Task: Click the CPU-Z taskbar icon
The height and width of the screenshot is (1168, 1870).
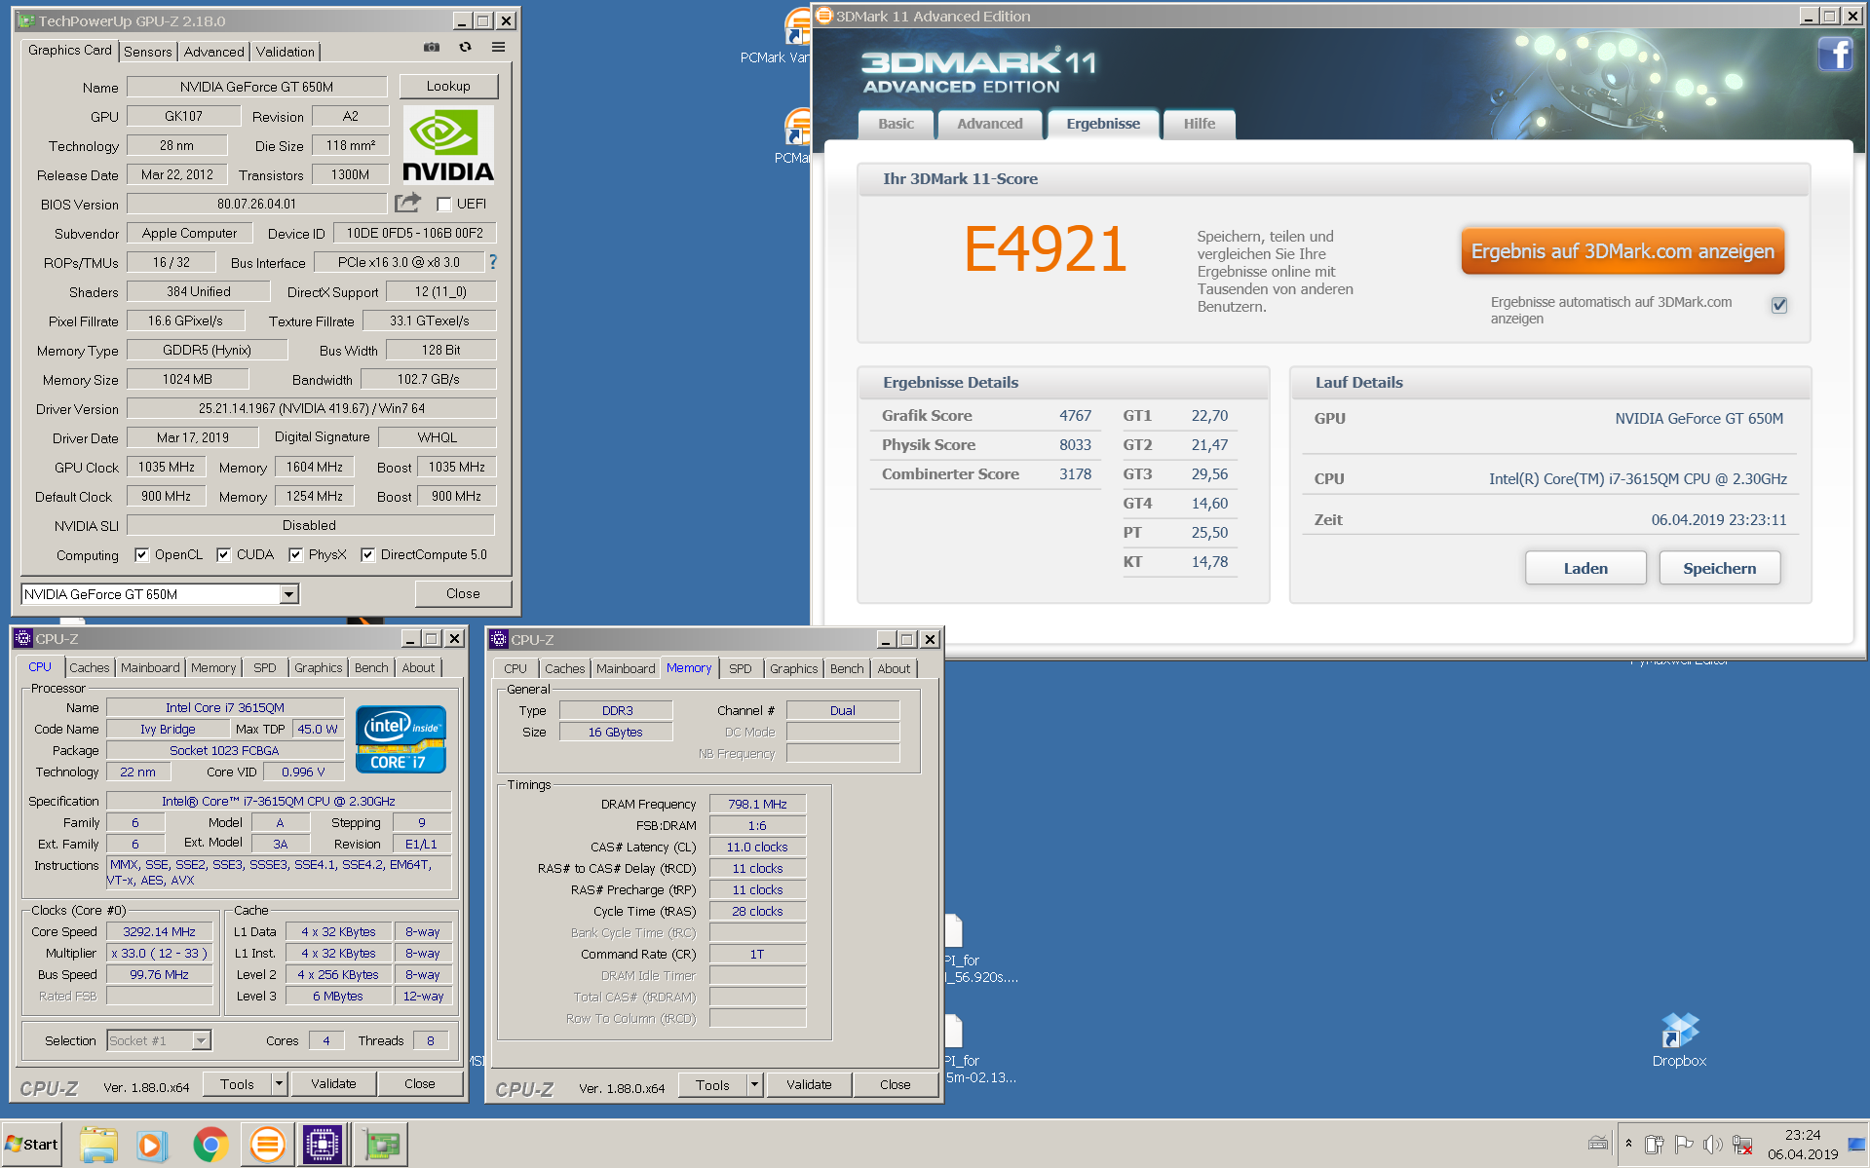Action: (x=322, y=1144)
